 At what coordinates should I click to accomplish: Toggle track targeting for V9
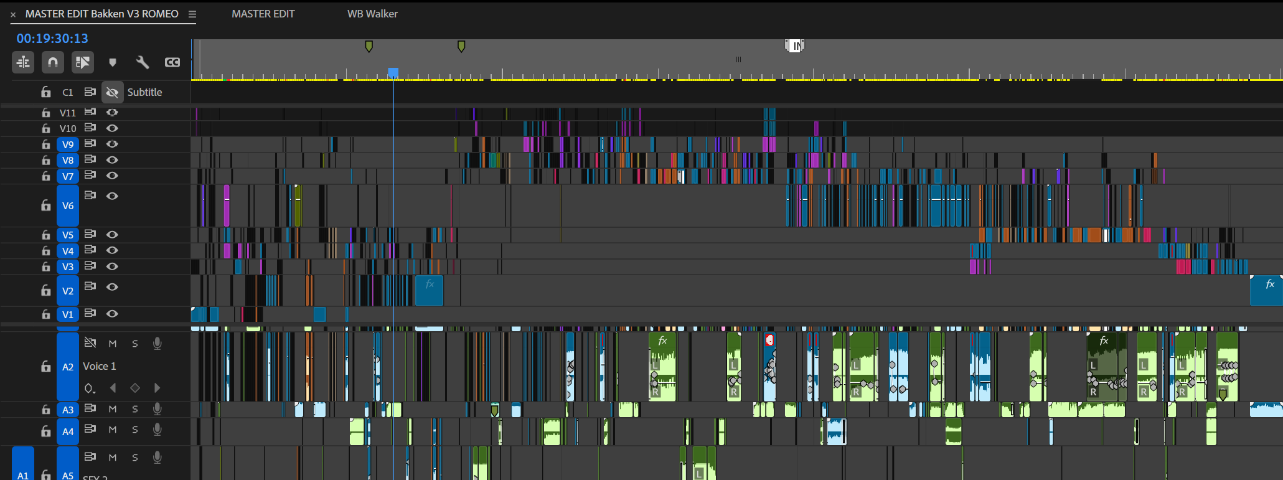tap(68, 144)
